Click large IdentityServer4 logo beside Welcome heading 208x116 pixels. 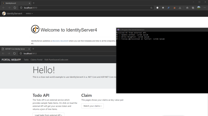(35, 29)
